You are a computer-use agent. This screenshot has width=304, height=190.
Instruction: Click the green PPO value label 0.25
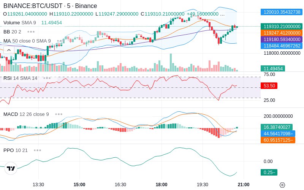pos(269,173)
